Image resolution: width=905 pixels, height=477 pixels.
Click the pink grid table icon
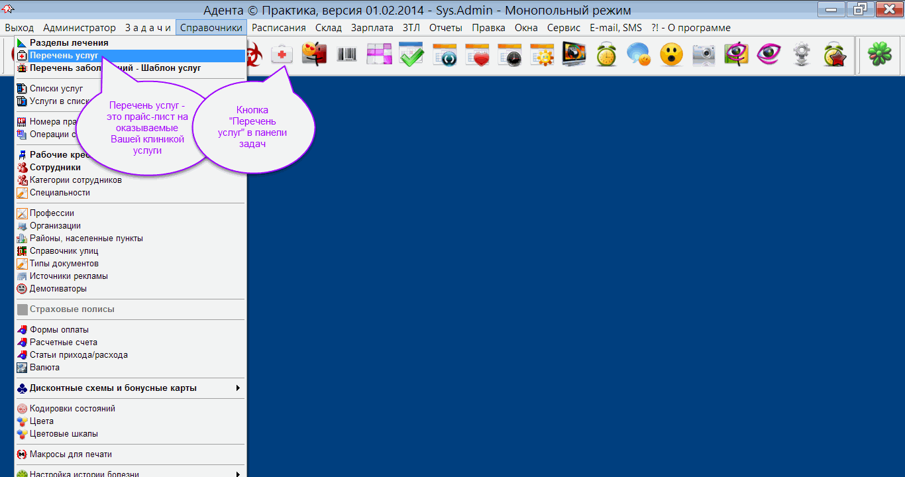click(379, 54)
